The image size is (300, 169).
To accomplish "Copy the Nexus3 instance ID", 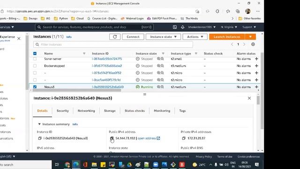I will click(40, 138).
